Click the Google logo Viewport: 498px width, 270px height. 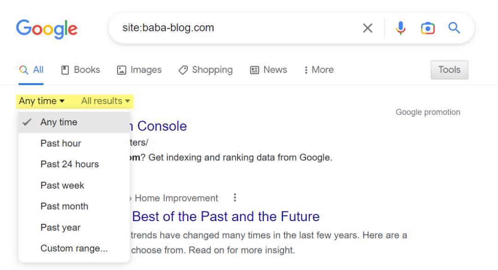coord(47,29)
